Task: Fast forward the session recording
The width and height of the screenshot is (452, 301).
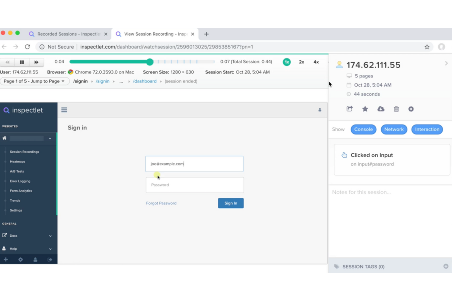Action: pyautogui.click(x=36, y=62)
